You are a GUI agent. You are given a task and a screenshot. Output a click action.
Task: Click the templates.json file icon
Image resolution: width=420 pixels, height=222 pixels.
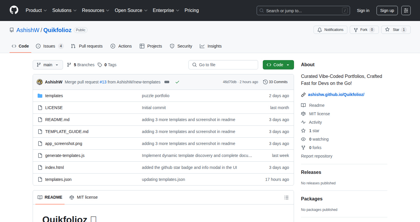coord(40,179)
